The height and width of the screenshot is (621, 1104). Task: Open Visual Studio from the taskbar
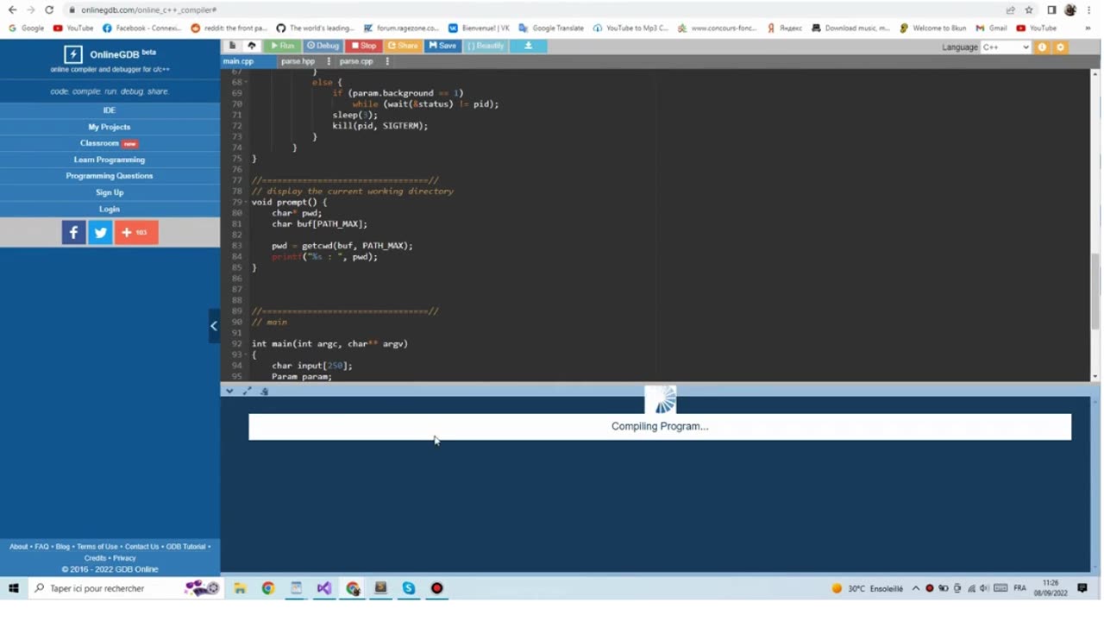[x=324, y=588]
